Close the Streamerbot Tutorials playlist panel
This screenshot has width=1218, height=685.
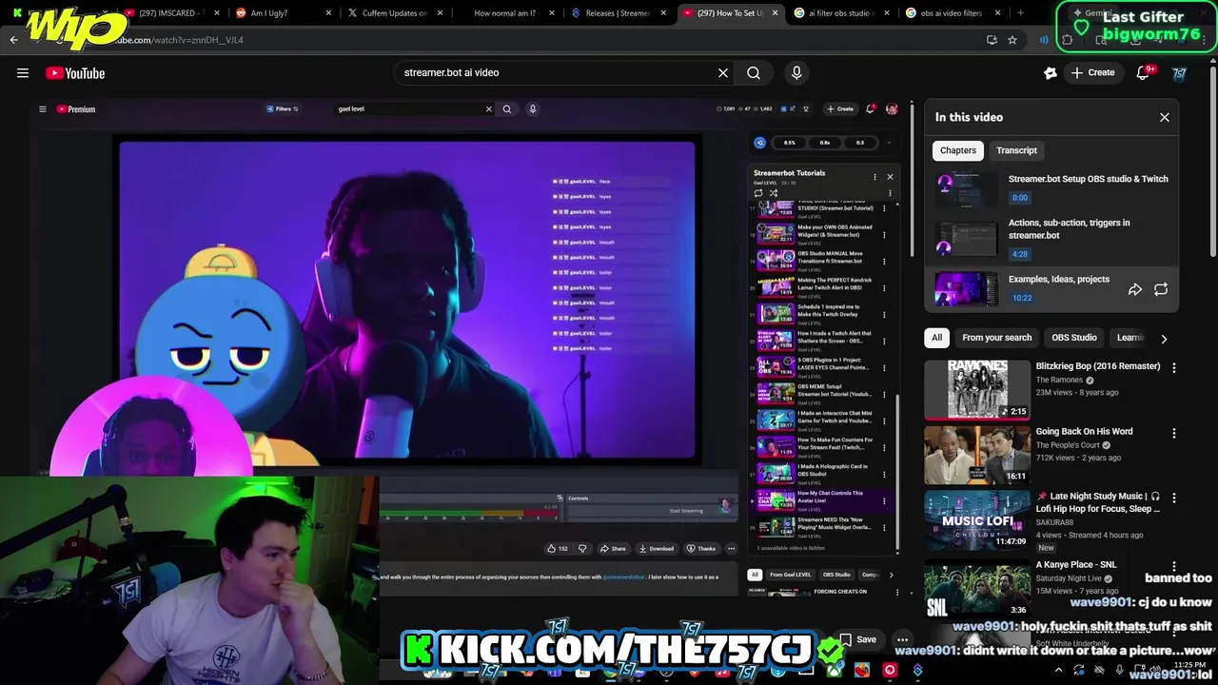pyautogui.click(x=890, y=176)
